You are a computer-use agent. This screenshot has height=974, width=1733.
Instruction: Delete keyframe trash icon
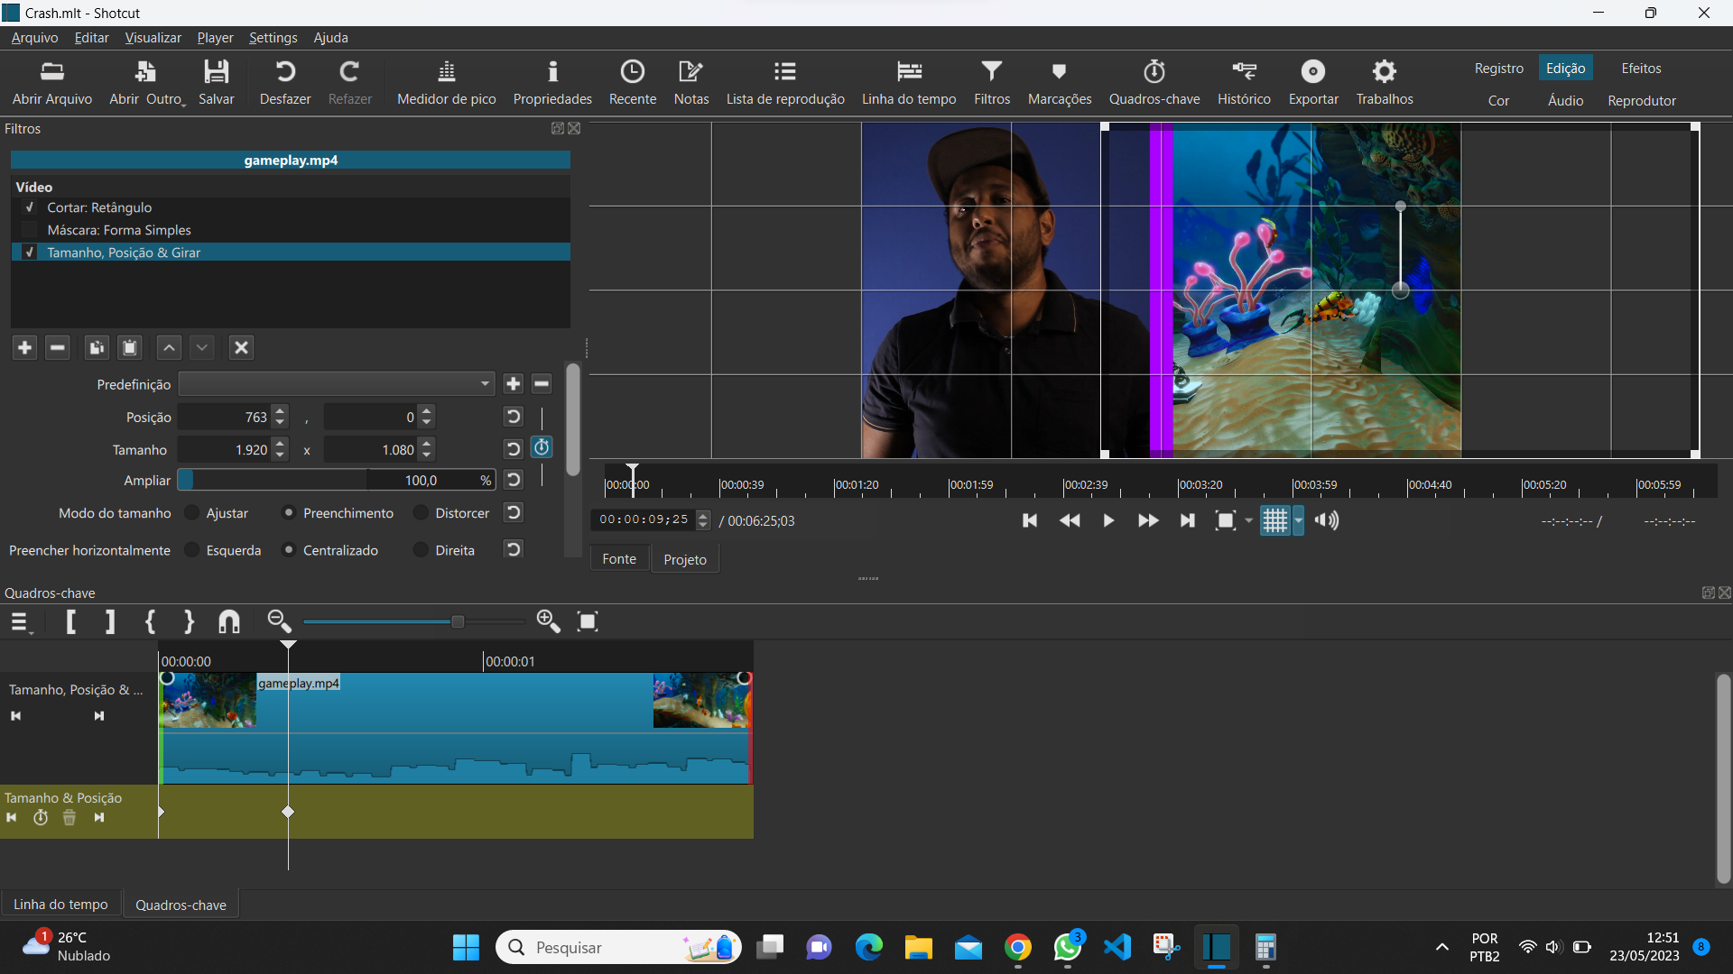[x=70, y=818]
